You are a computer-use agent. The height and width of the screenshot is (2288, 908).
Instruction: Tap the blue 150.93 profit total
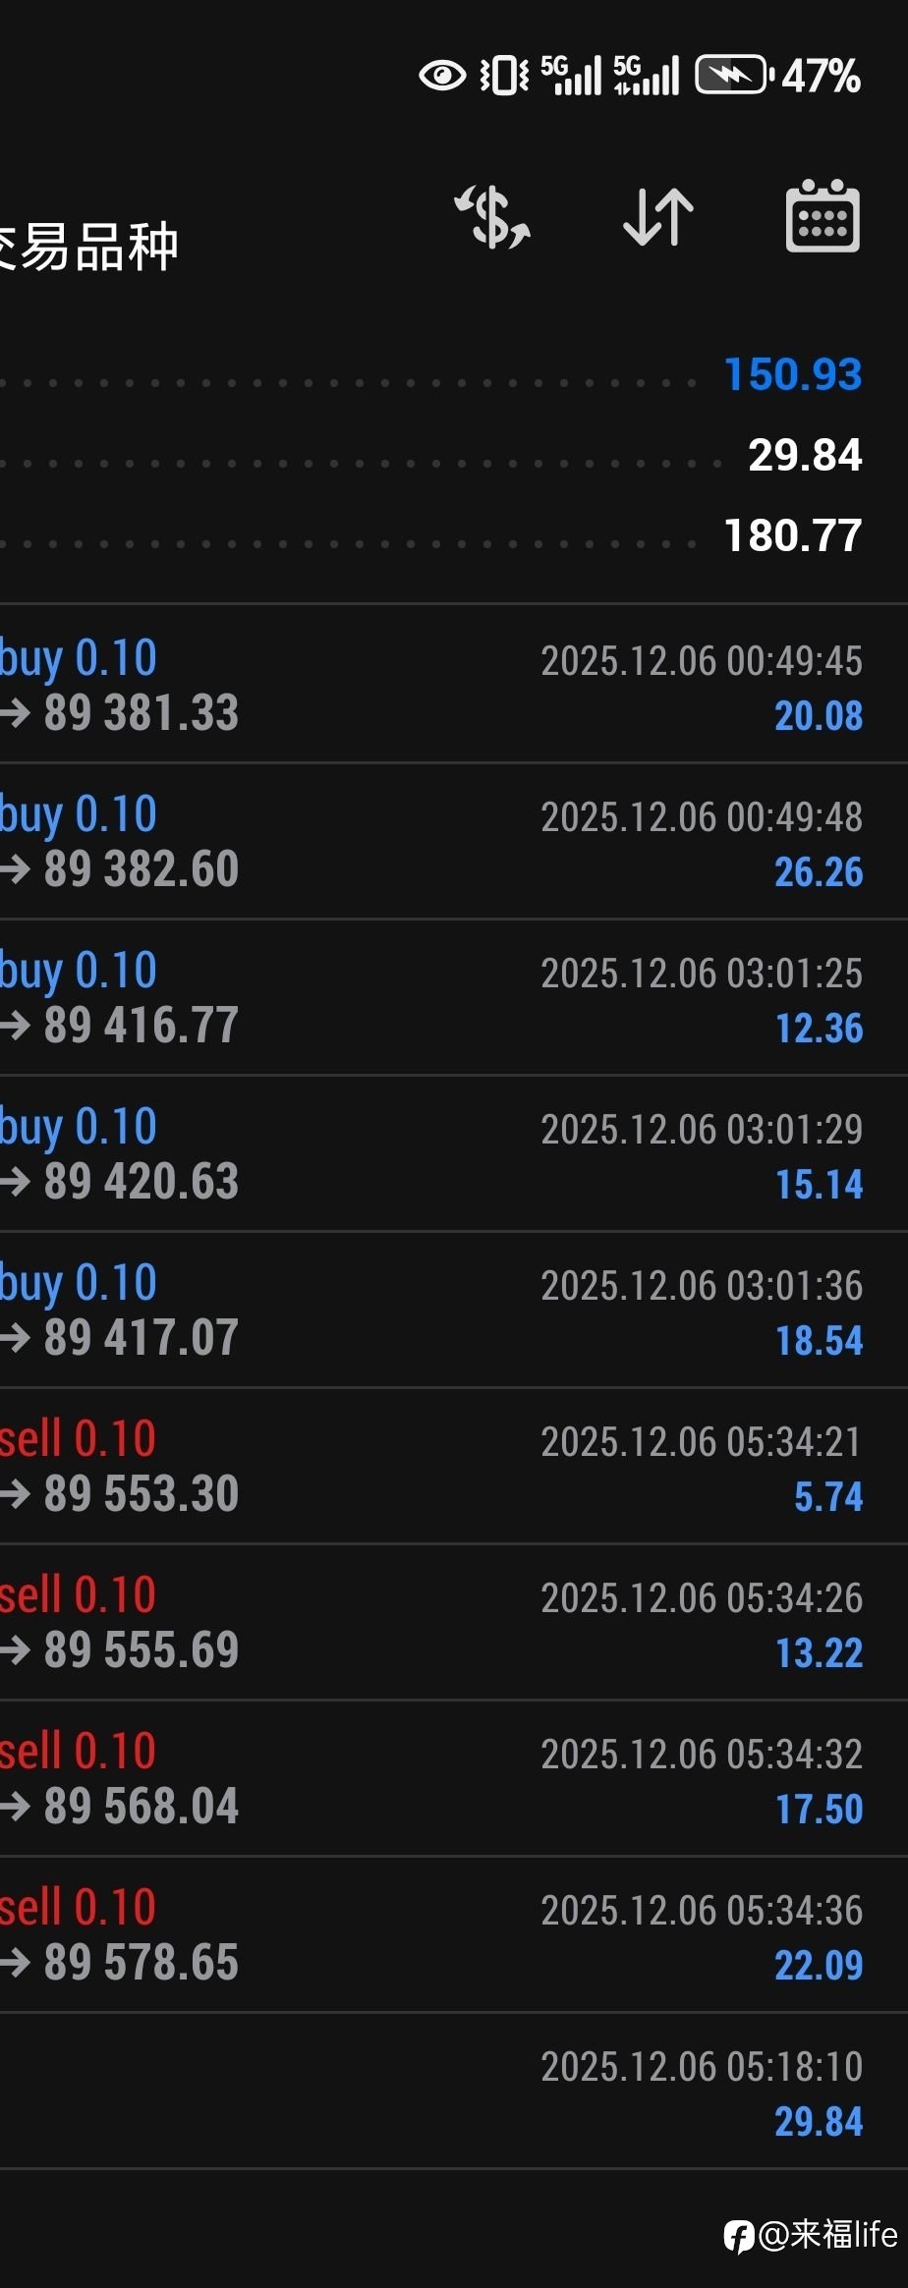(x=792, y=374)
